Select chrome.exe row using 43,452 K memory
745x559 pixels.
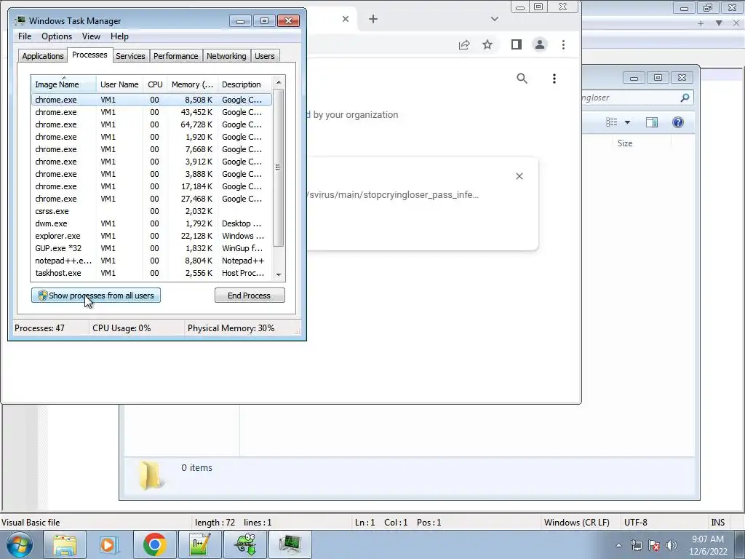click(x=151, y=112)
